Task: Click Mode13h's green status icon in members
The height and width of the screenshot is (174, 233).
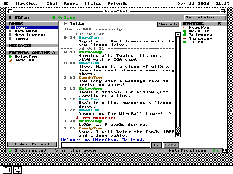Action: point(185,31)
